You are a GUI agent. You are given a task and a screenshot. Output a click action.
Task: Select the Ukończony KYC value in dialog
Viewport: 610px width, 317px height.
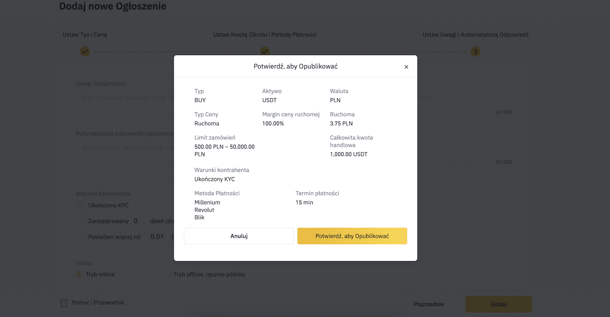[215, 179]
